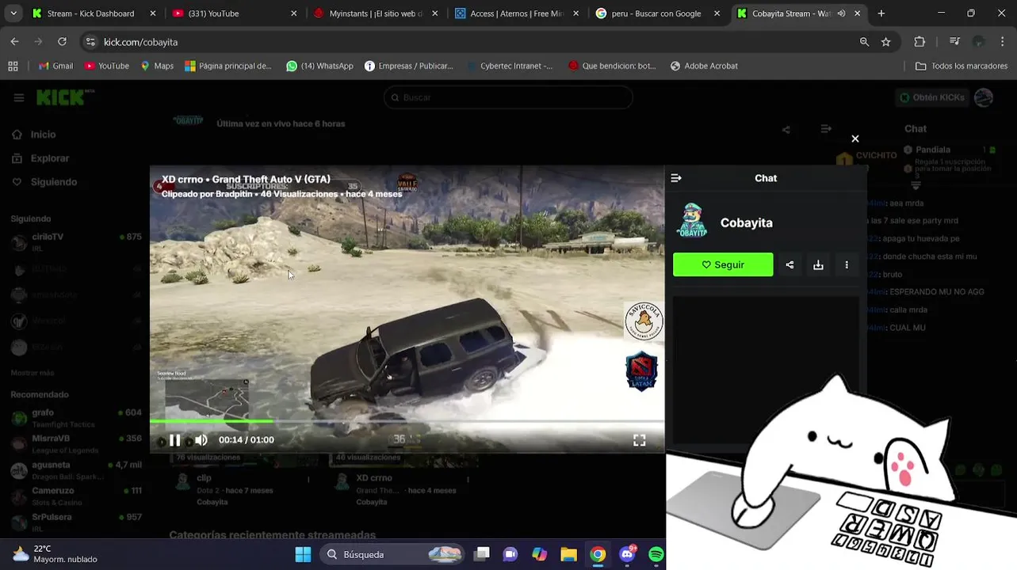The height and width of the screenshot is (570, 1017).
Task: Open the Cobayita channel name link
Action: coord(746,222)
